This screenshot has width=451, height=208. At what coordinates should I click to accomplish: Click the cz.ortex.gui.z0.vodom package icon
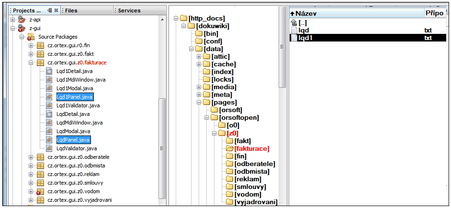(x=40, y=191)
